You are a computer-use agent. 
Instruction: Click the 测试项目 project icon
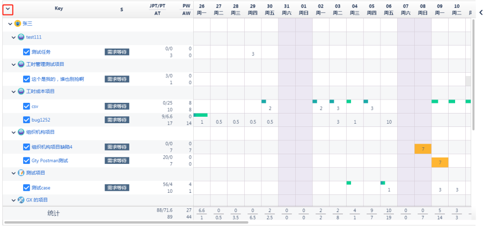pos(21,173)
